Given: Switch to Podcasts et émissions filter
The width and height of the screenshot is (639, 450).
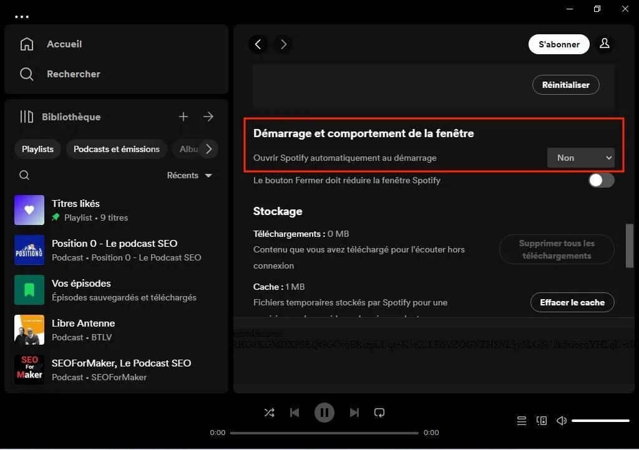Looking at the screenshot, I should click(x=116, y=149).
